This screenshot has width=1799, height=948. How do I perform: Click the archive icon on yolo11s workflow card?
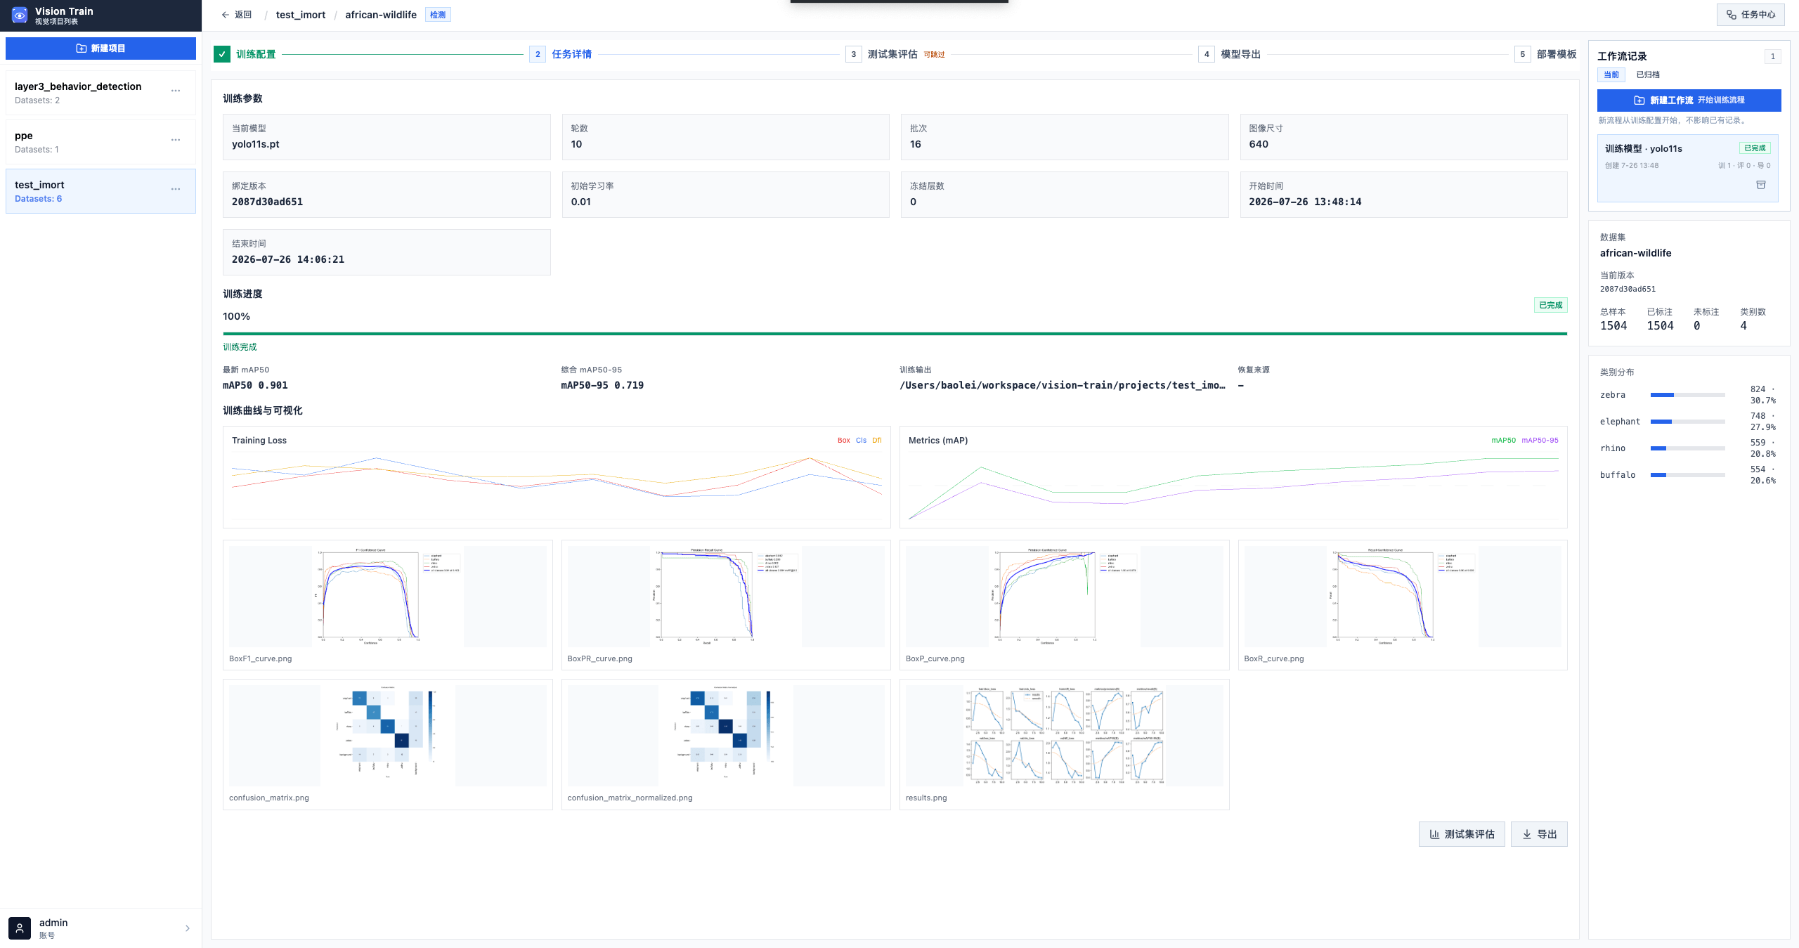pyautogui.click(x=1761, y=185)
